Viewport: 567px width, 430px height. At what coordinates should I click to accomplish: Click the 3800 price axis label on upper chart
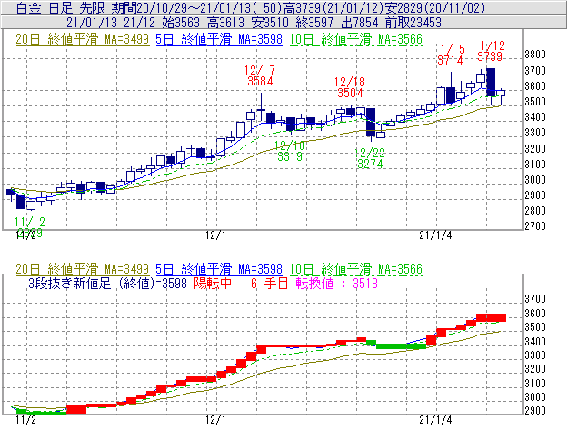535,55
